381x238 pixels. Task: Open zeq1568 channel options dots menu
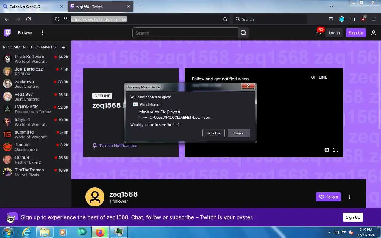(x=350, y=197)
